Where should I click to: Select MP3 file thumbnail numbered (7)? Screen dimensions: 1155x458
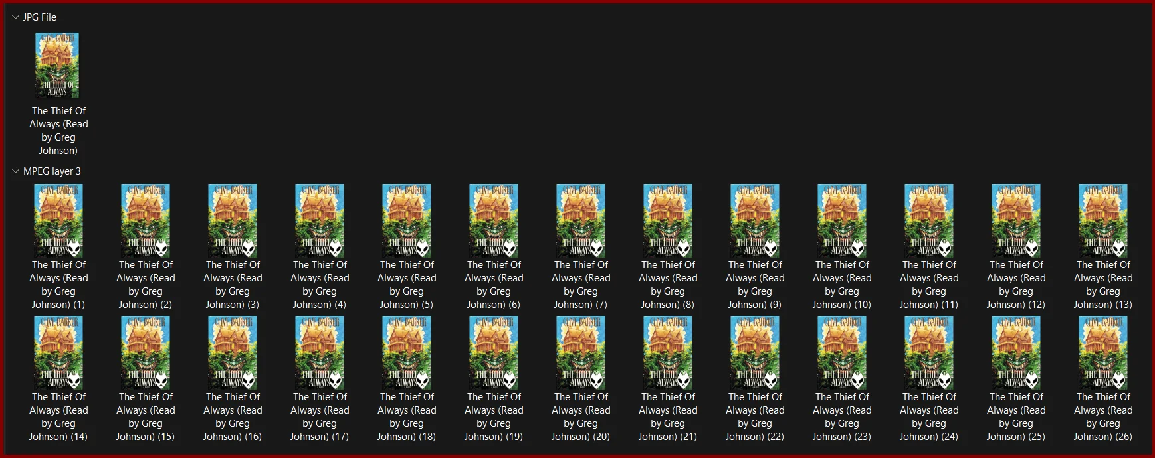click(x=581, y=221)
